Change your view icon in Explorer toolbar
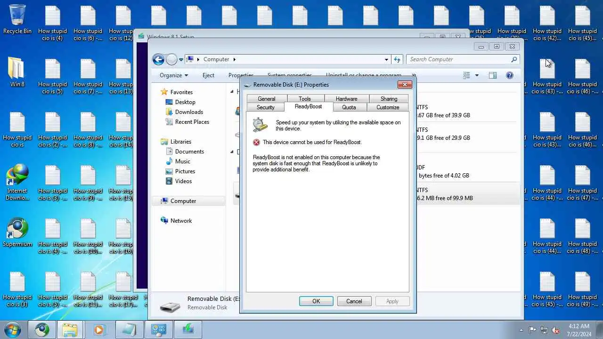The width and height of the screenshot is (603, 339). 466,75
